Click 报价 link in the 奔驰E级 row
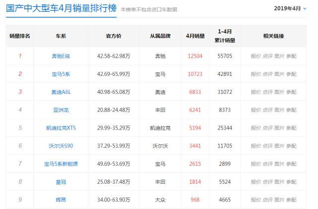The width and height of the screenshot is (318, 209). tap(256, 56)
